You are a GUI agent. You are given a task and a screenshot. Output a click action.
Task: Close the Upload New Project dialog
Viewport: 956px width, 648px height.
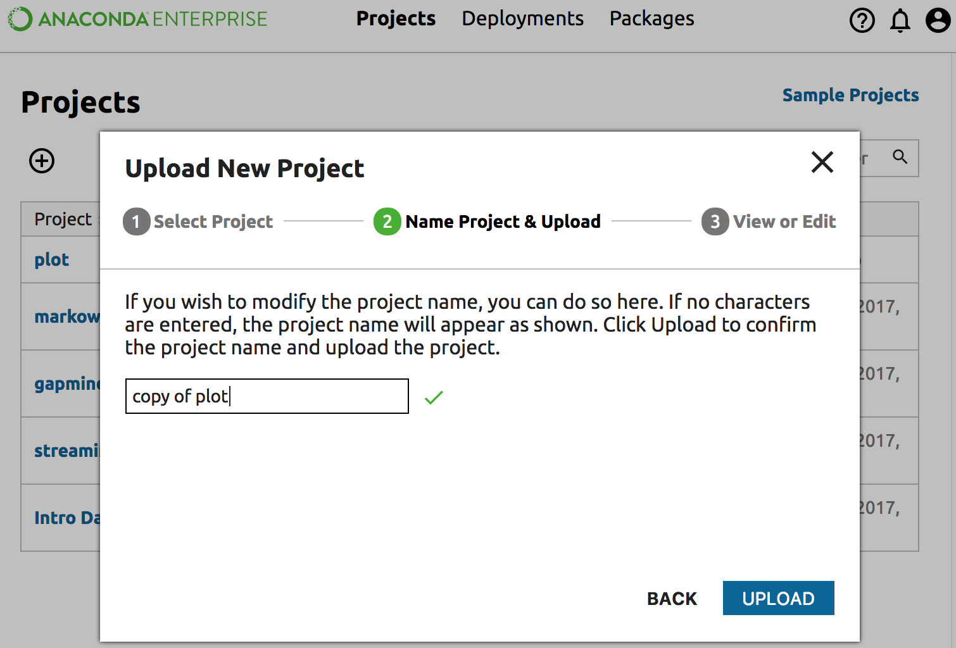822,162
